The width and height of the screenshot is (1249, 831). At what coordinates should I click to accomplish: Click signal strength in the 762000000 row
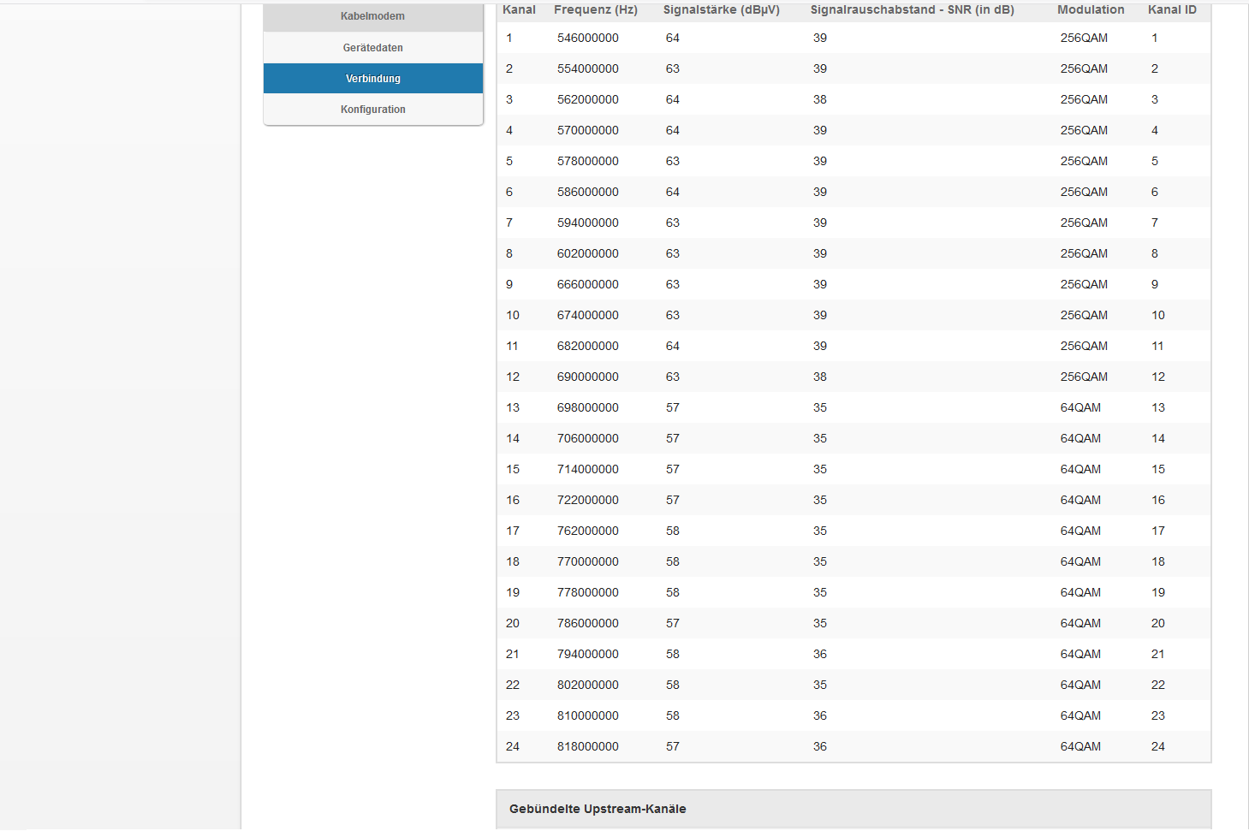(x=673, y=531)
